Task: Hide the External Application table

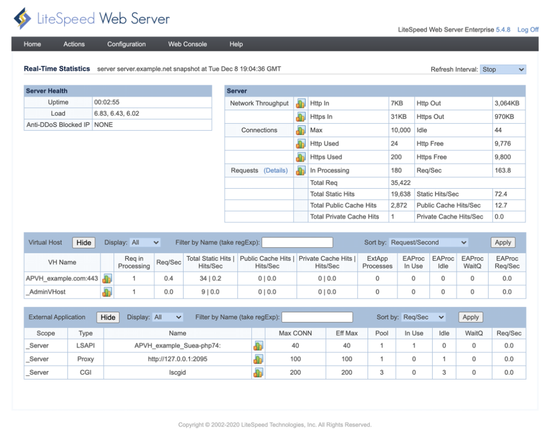Action: (108, 317)
